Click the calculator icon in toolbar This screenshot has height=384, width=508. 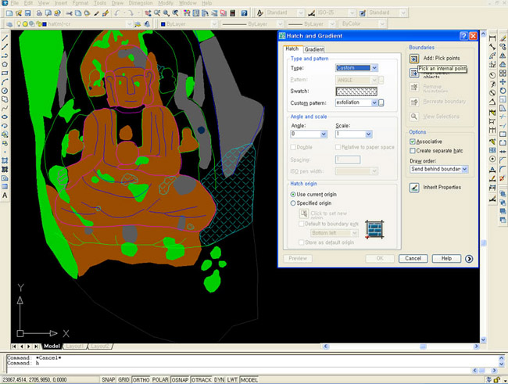232,13
